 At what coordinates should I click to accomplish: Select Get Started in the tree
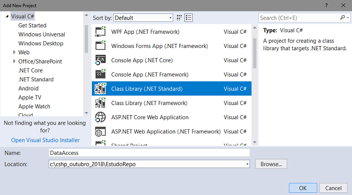coord(32,25)
